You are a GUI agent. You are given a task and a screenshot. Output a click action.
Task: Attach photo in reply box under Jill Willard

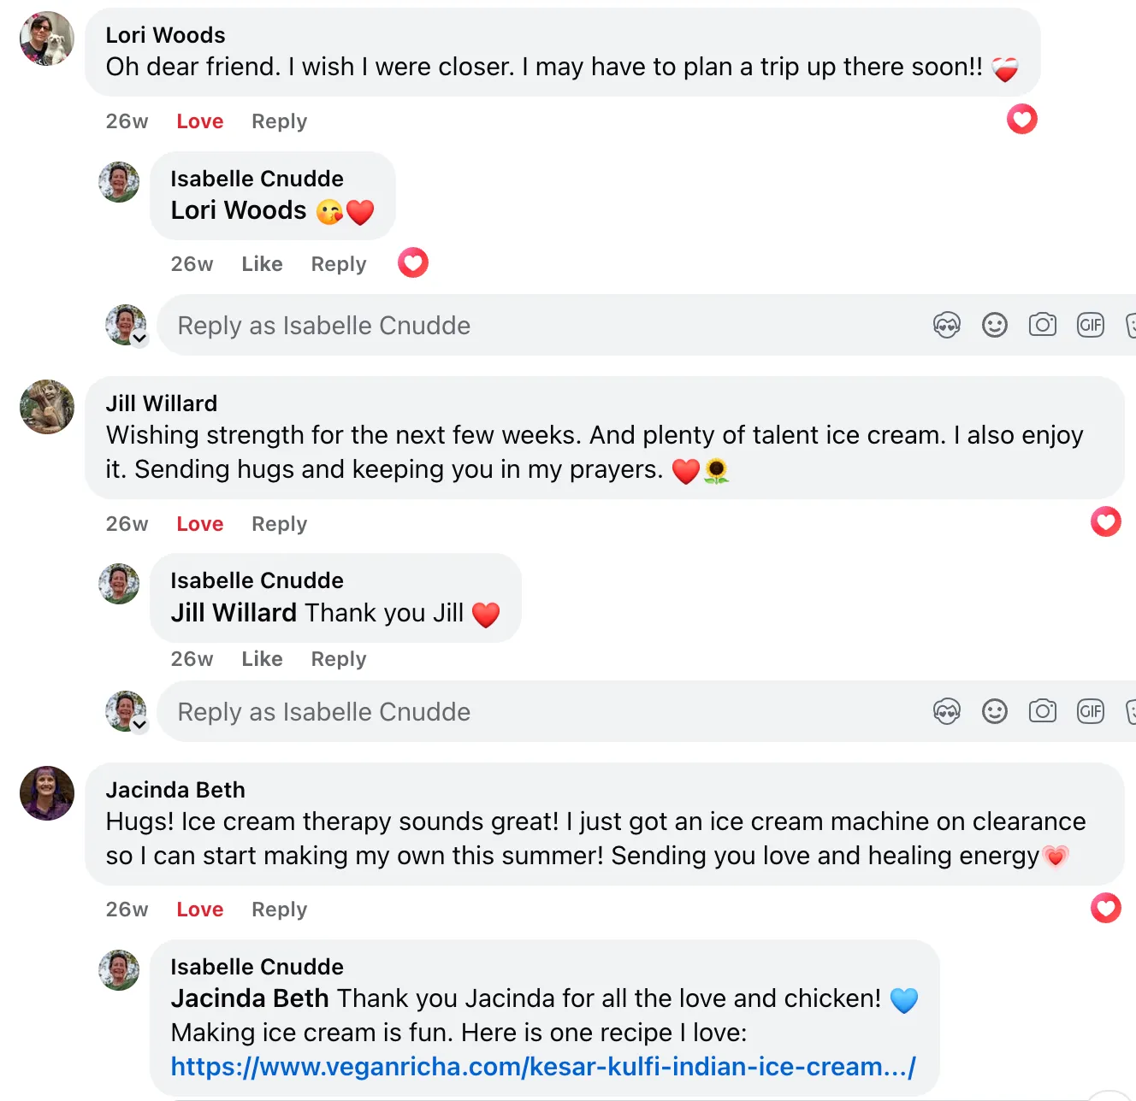[x=1042, y=712]
